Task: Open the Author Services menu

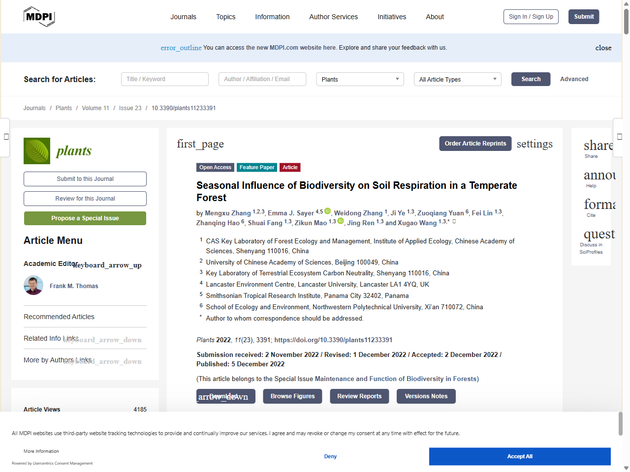Action: pyautogui.click(x=333, y=17)
